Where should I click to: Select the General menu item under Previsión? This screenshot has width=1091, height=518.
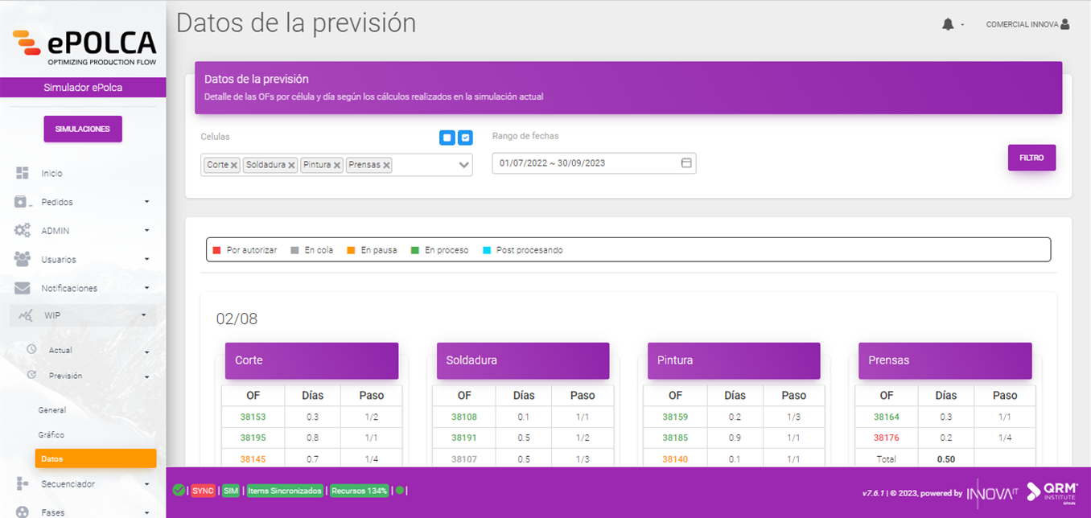(51, 409)
